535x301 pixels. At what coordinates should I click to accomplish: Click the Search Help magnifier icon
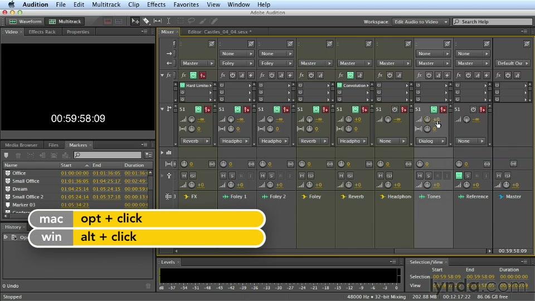[457, 22]
